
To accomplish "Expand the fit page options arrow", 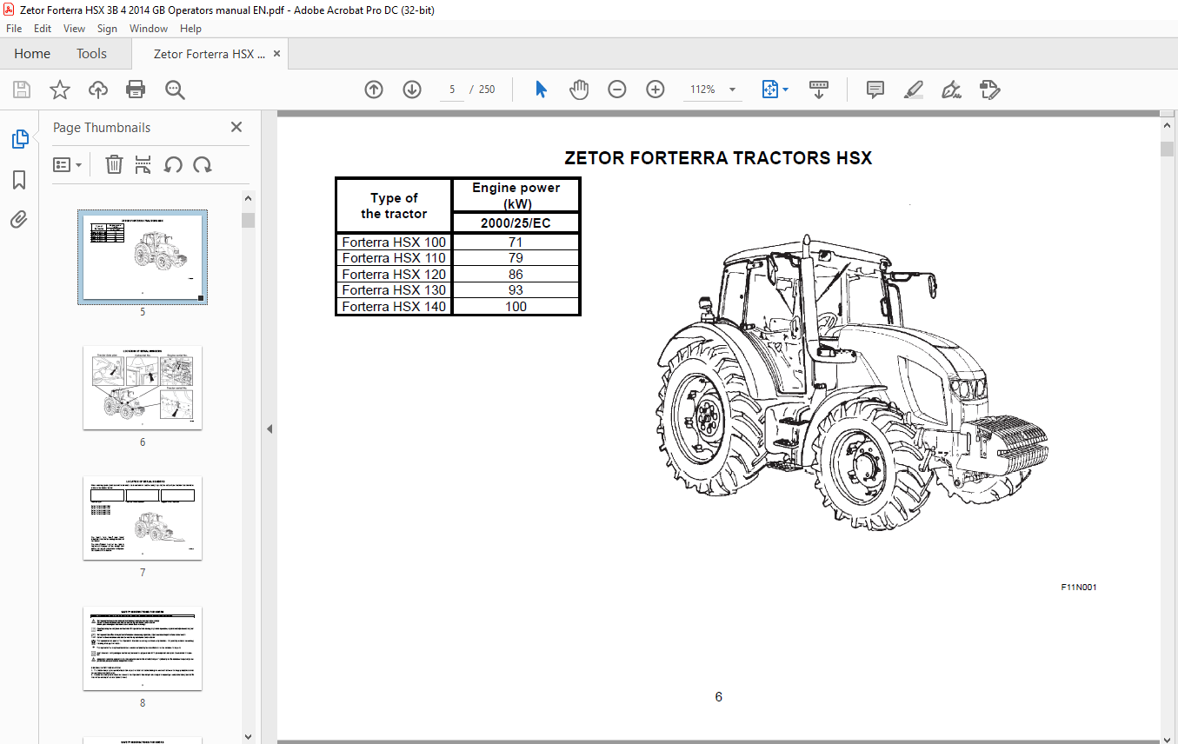I will 786,90.
